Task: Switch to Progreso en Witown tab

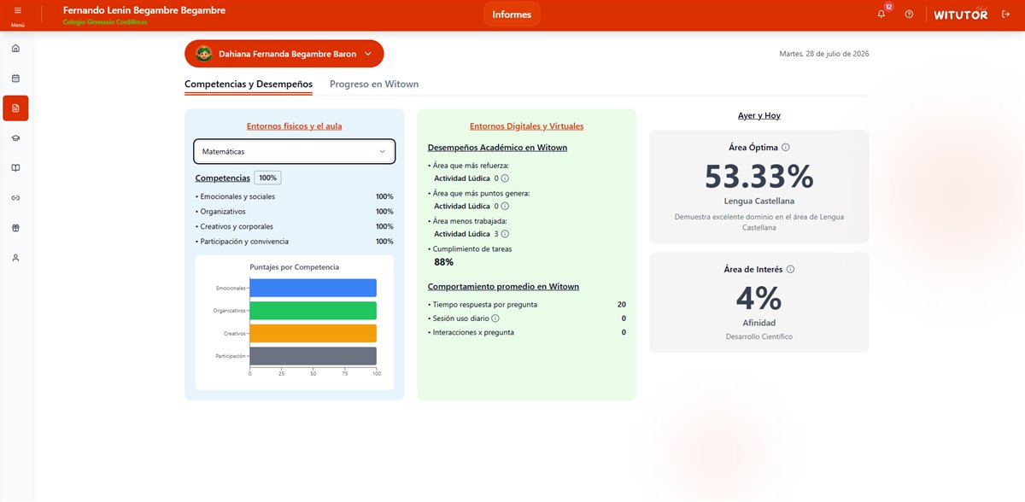Action: (374, 85)
